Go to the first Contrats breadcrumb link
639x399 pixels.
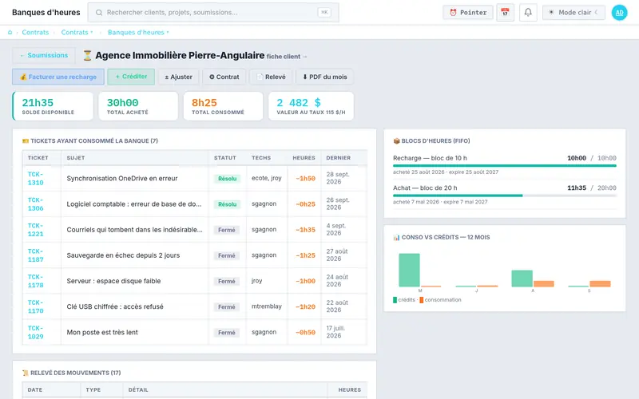(x=35, y=32)
